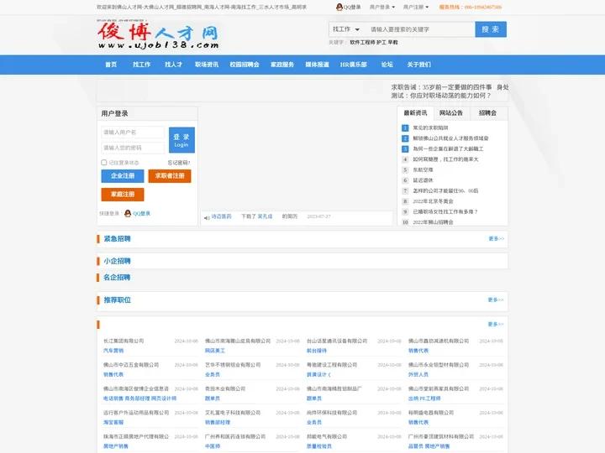Viewport: 605px width, 453px height.
Task: Open 论坛 navigation item
Action: click(x=387, y=65)
